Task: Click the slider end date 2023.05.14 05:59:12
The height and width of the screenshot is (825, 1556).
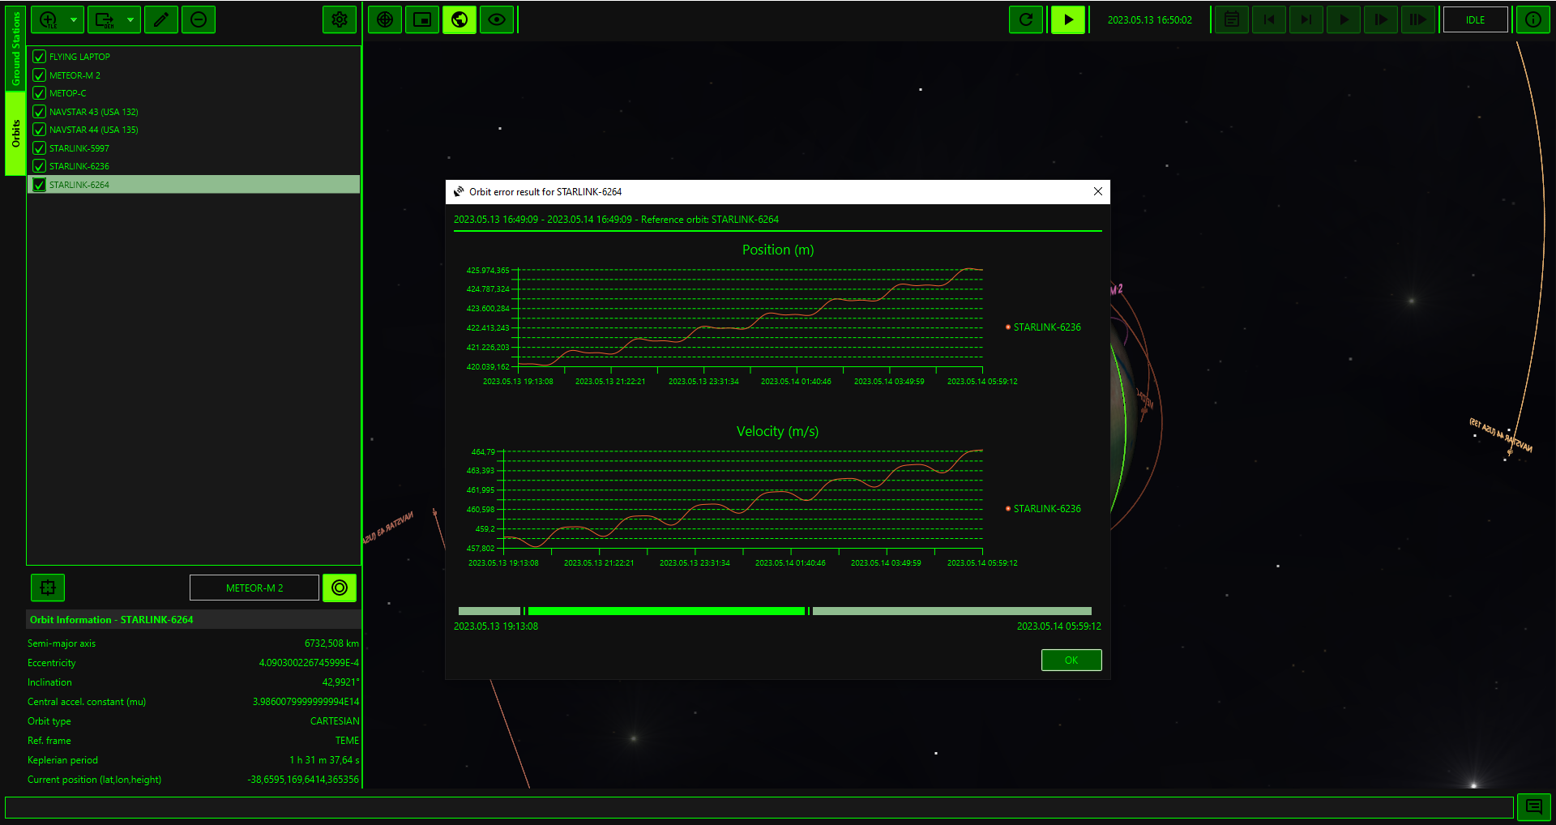Action: [x=1058, y=626]
